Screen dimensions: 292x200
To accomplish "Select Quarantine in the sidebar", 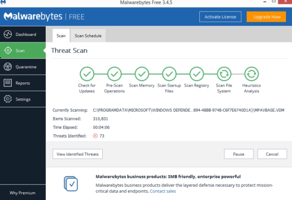I will point(23,67).
